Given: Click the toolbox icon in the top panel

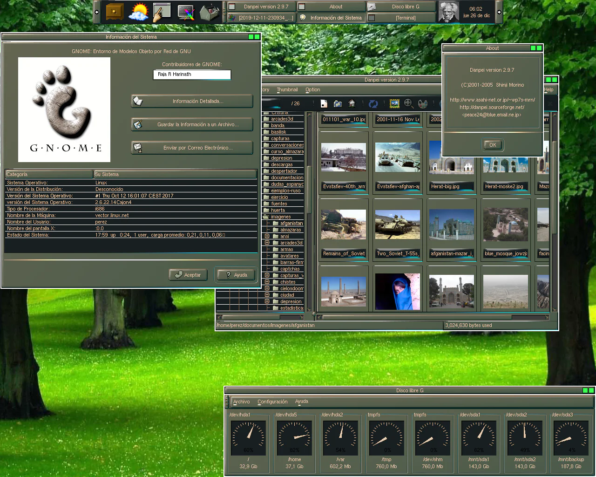Looking at the screenshot, I should click(x=209, y=12).
